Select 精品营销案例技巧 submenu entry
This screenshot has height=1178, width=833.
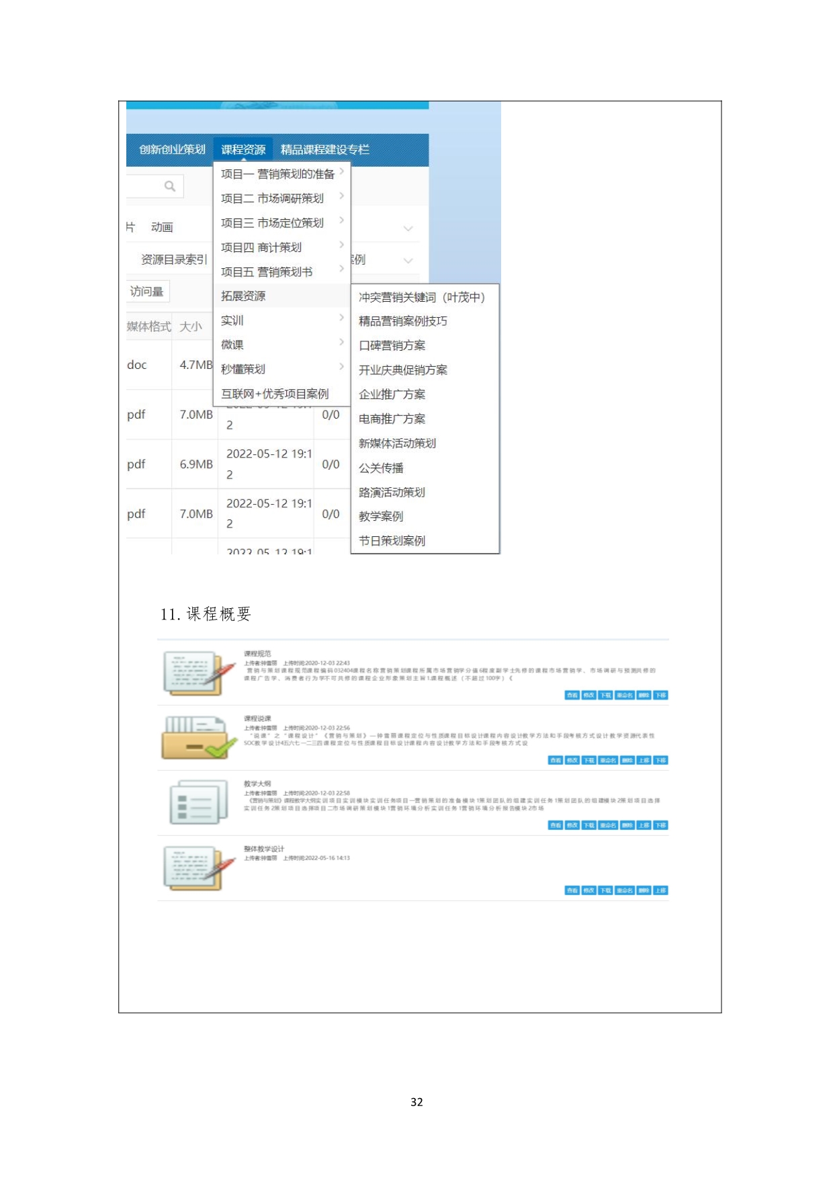403,321
